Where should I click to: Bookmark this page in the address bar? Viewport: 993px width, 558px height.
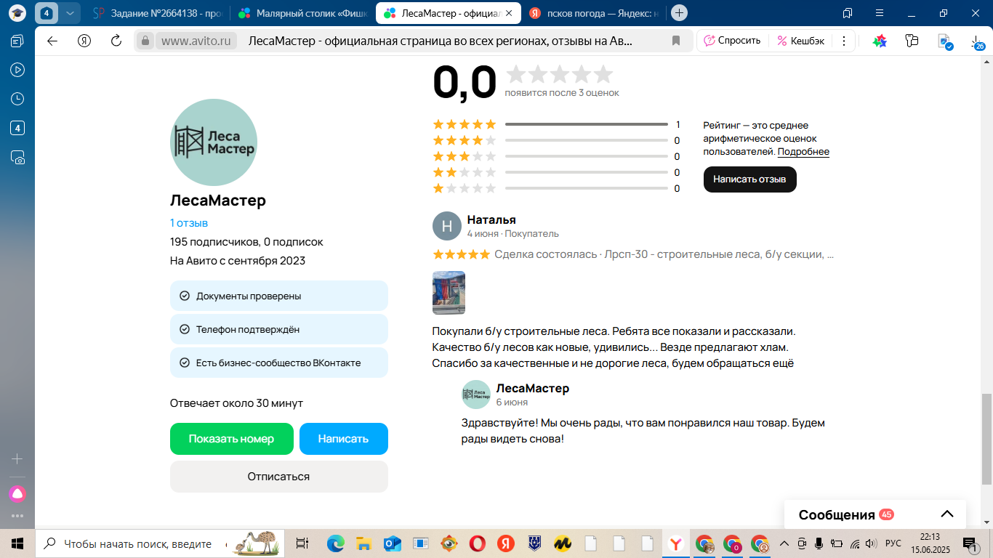pos(676,41)
